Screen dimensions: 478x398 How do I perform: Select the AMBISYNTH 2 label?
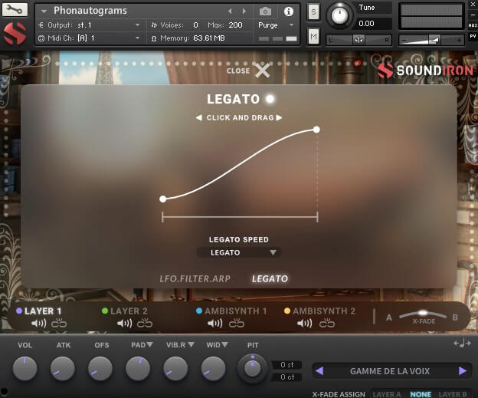(324, 311)
